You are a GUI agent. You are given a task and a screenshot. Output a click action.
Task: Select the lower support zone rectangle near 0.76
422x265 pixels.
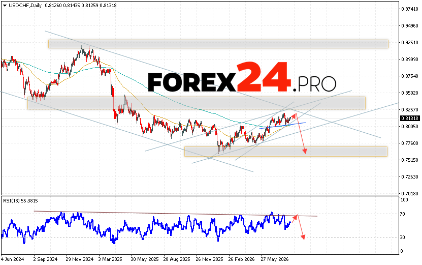point(286,152)
